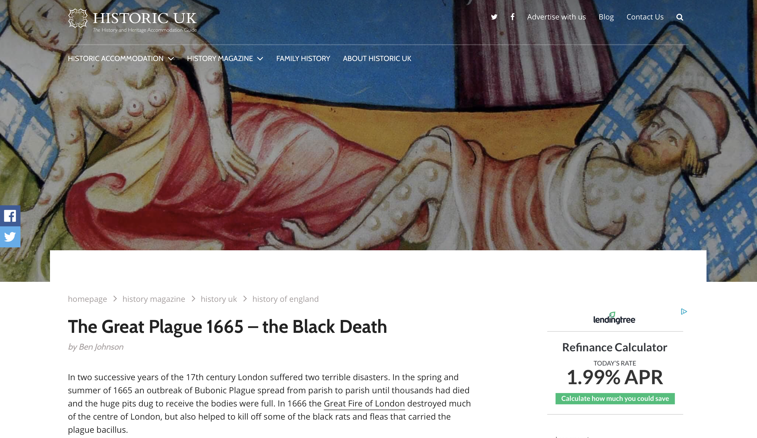Image resolution: width=757 pixels, height=438 pixels.
Task: Share via the Facebook sidebar button
Action: tap(10, 216)
